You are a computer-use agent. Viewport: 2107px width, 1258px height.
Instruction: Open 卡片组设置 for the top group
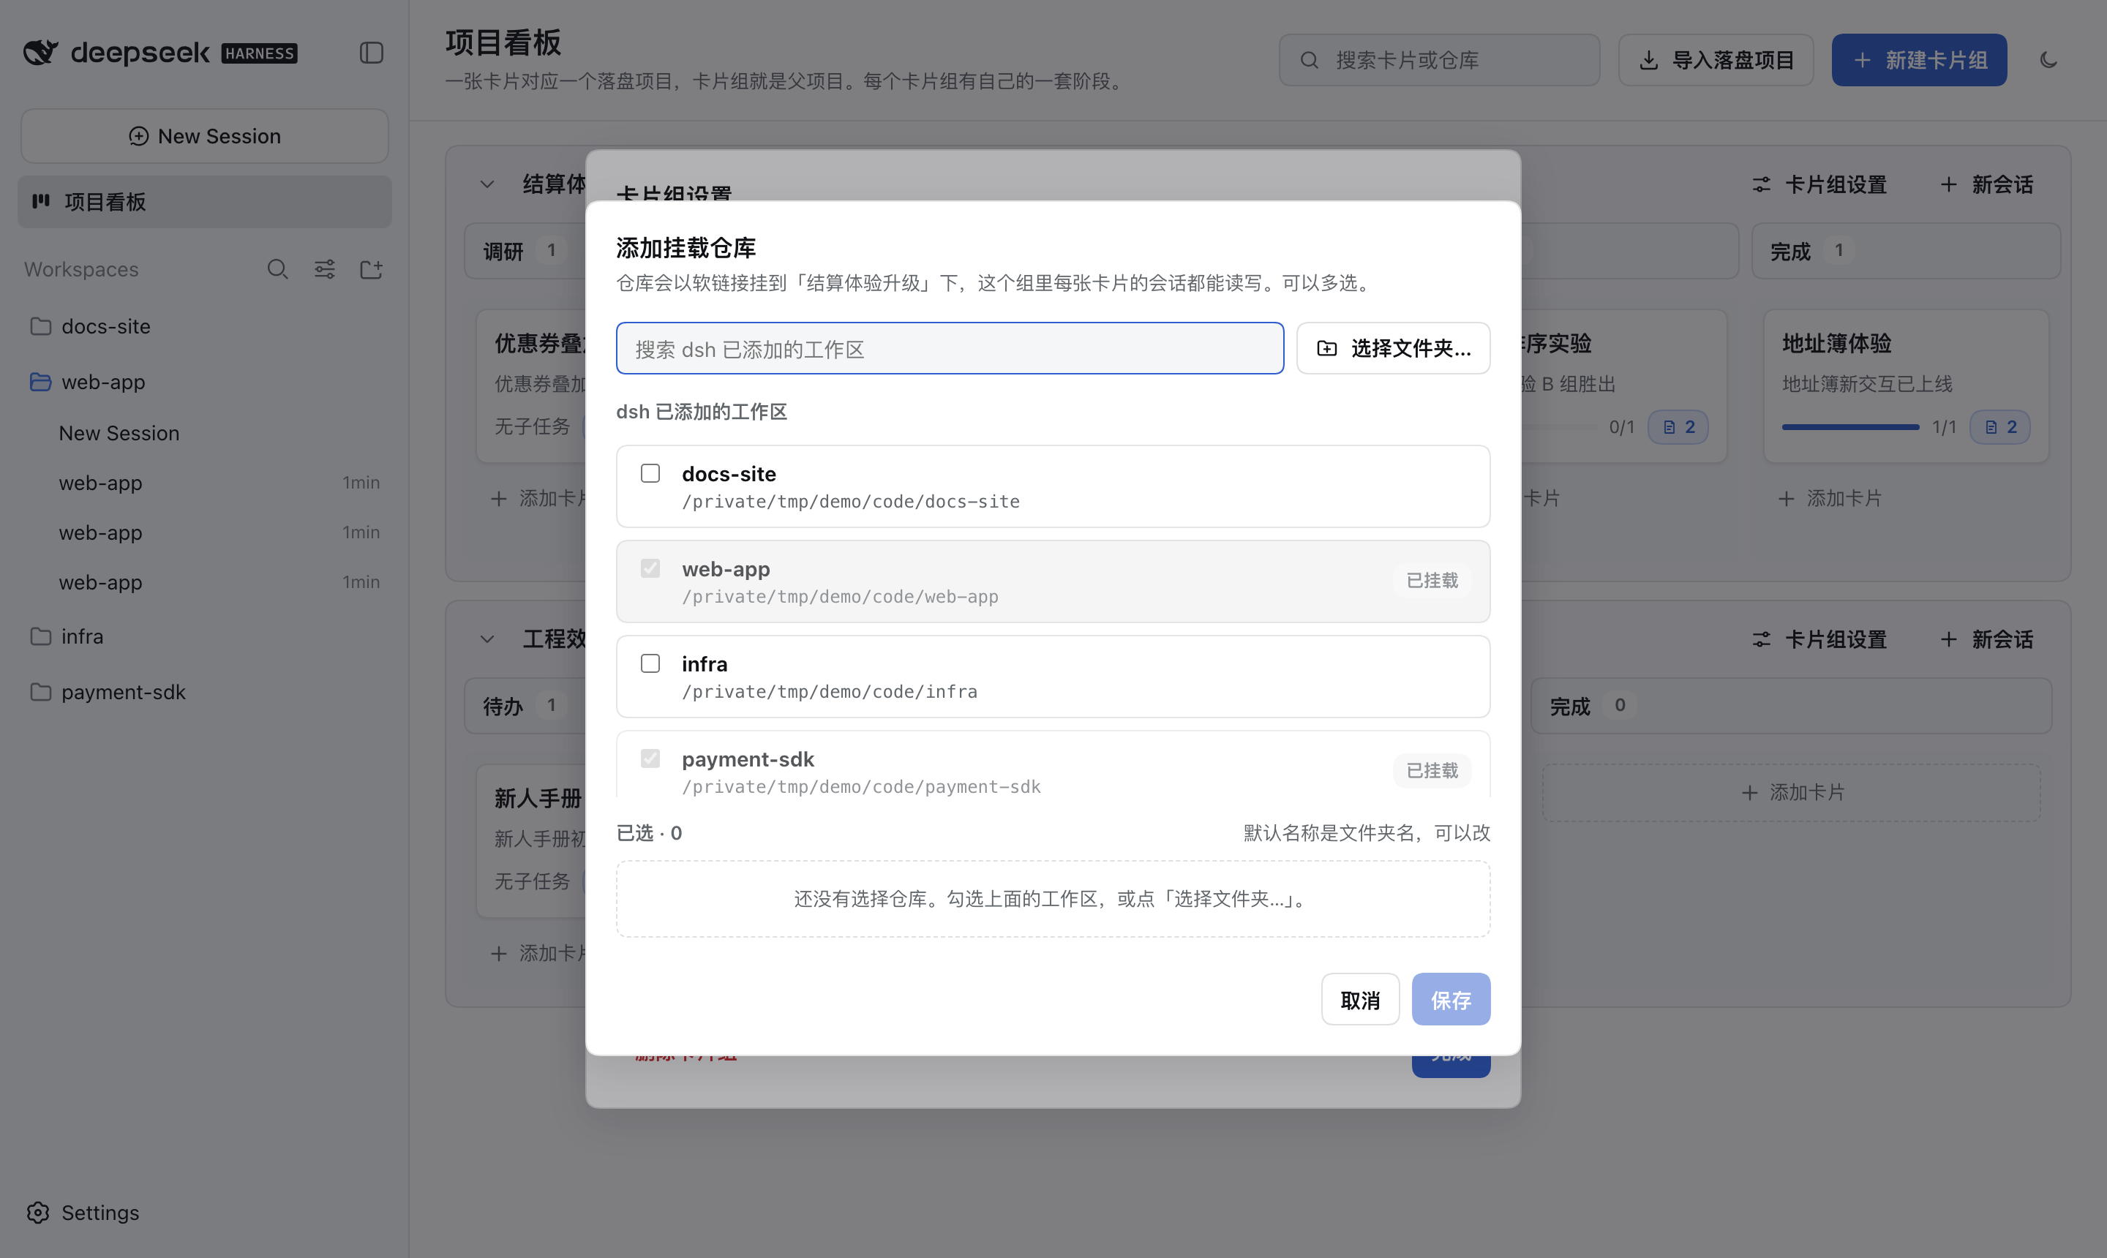tap(1819, 184)
